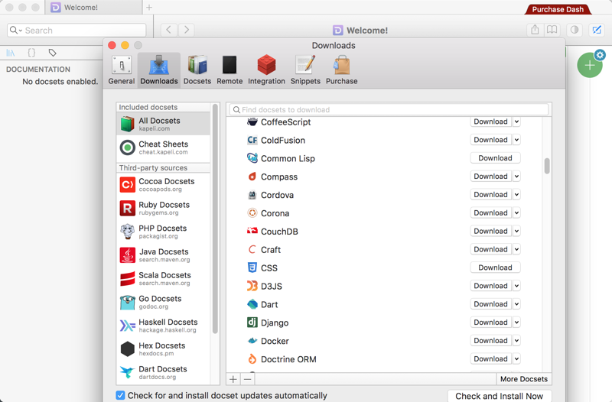The height and width of the screenshot is (402, 612).
Task: Select Cheat Sheets source
Action: pyautogui.click(x=163, y=148)
